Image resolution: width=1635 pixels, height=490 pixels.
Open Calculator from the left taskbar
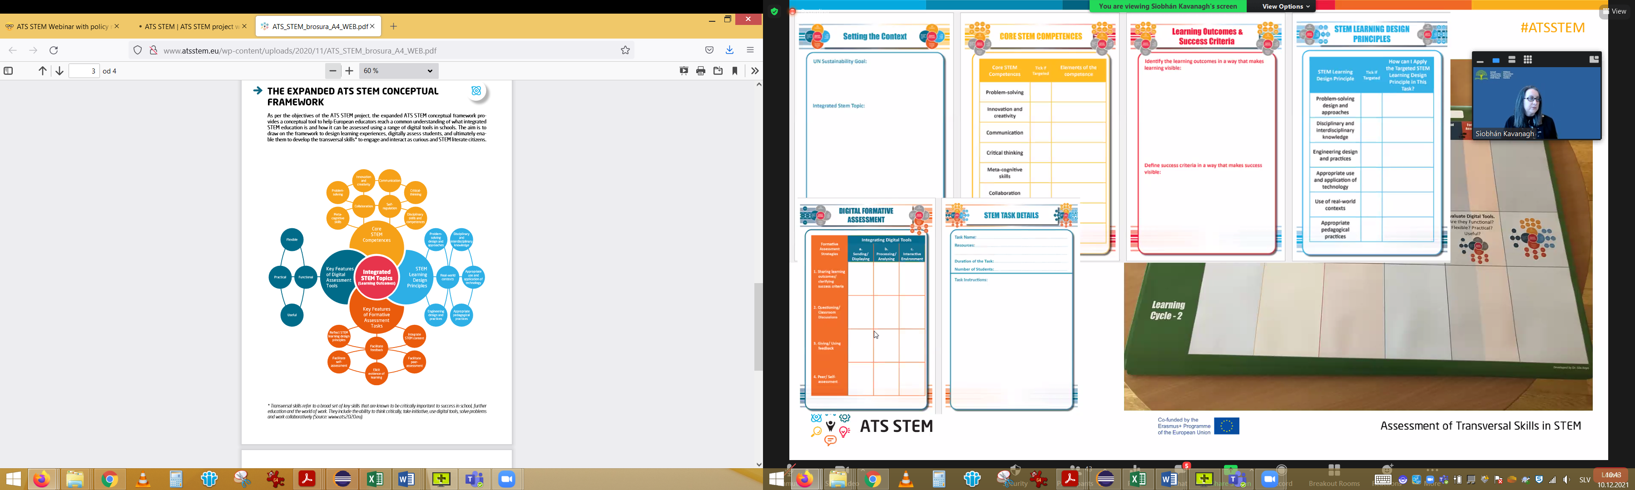177,479
